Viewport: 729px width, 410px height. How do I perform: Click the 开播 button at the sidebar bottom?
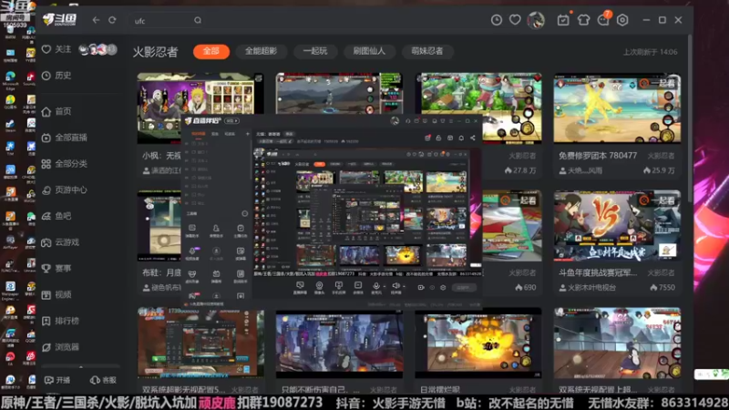[x=57, y=380]
